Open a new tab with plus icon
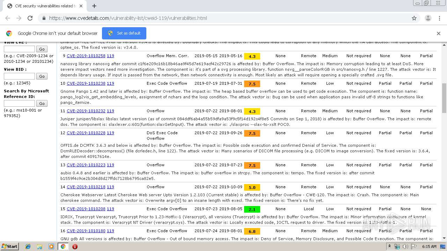447x251 pixels. click(x=94, y=6)
